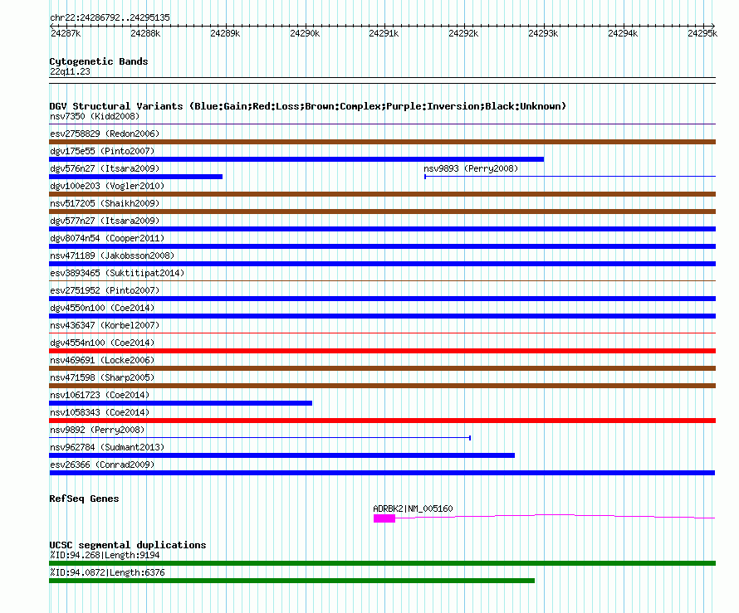Click the %ID:94.268|Length:9194 duplication label
Image resolution: width=739 pixels, height=613 pixels.
click(x=105, y=555)
